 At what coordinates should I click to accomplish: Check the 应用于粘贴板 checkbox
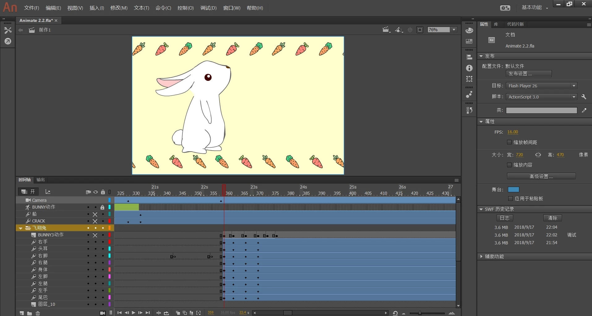510,198
